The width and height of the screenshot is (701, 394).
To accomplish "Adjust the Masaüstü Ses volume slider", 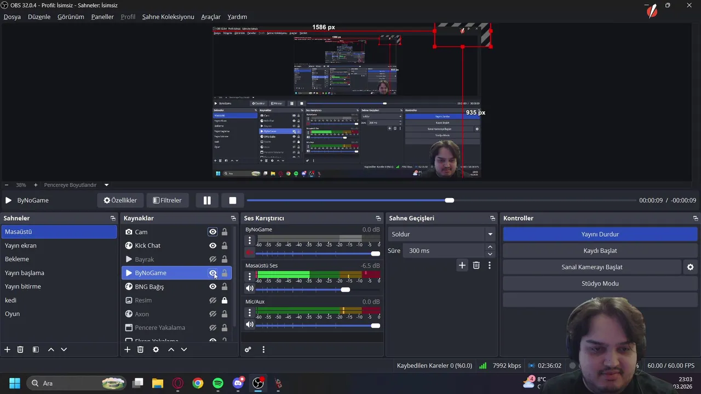I will click(318, 289).
